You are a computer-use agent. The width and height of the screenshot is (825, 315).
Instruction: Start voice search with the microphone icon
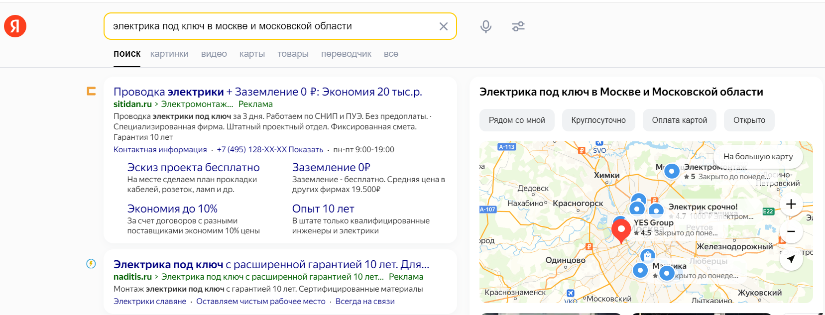(485, 26)
